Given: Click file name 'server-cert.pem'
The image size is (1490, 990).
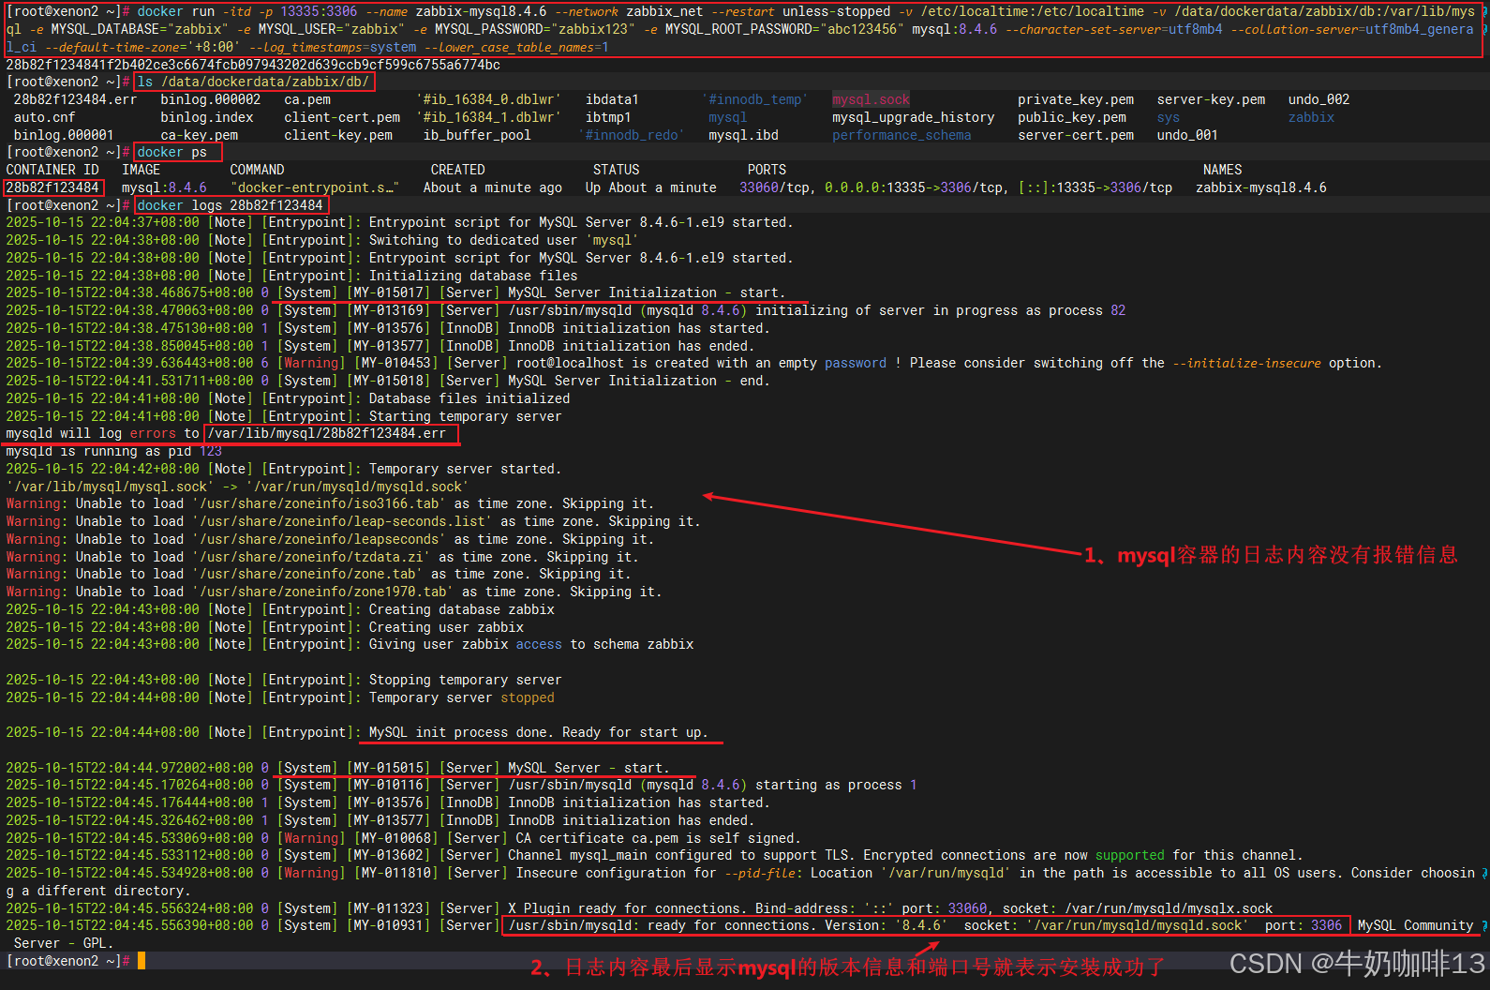Looking at the screenshot, I should (x=1076, y=135).
